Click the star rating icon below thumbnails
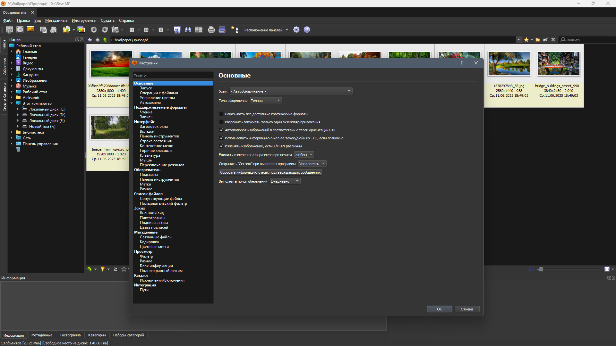The width and height of the screenshot is (616, 346). pos(124,269)
